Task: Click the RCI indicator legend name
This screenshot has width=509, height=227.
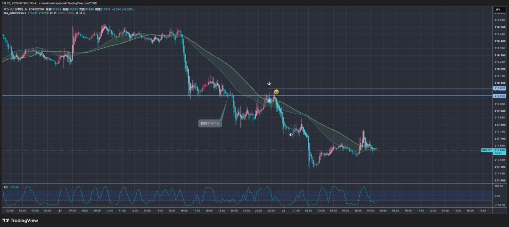Action: coord(6,187)
